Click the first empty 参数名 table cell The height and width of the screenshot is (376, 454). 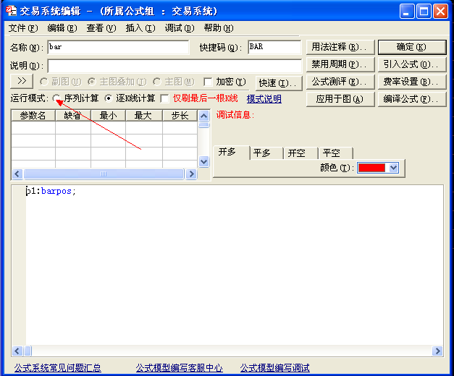coord(33,127)
